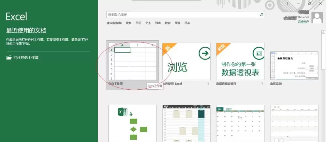
Task: Open the 血压监测 template thumbnail
Action: point(294,66)
